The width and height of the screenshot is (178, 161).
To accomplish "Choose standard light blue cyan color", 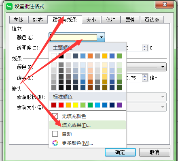I will coord(97,105).
